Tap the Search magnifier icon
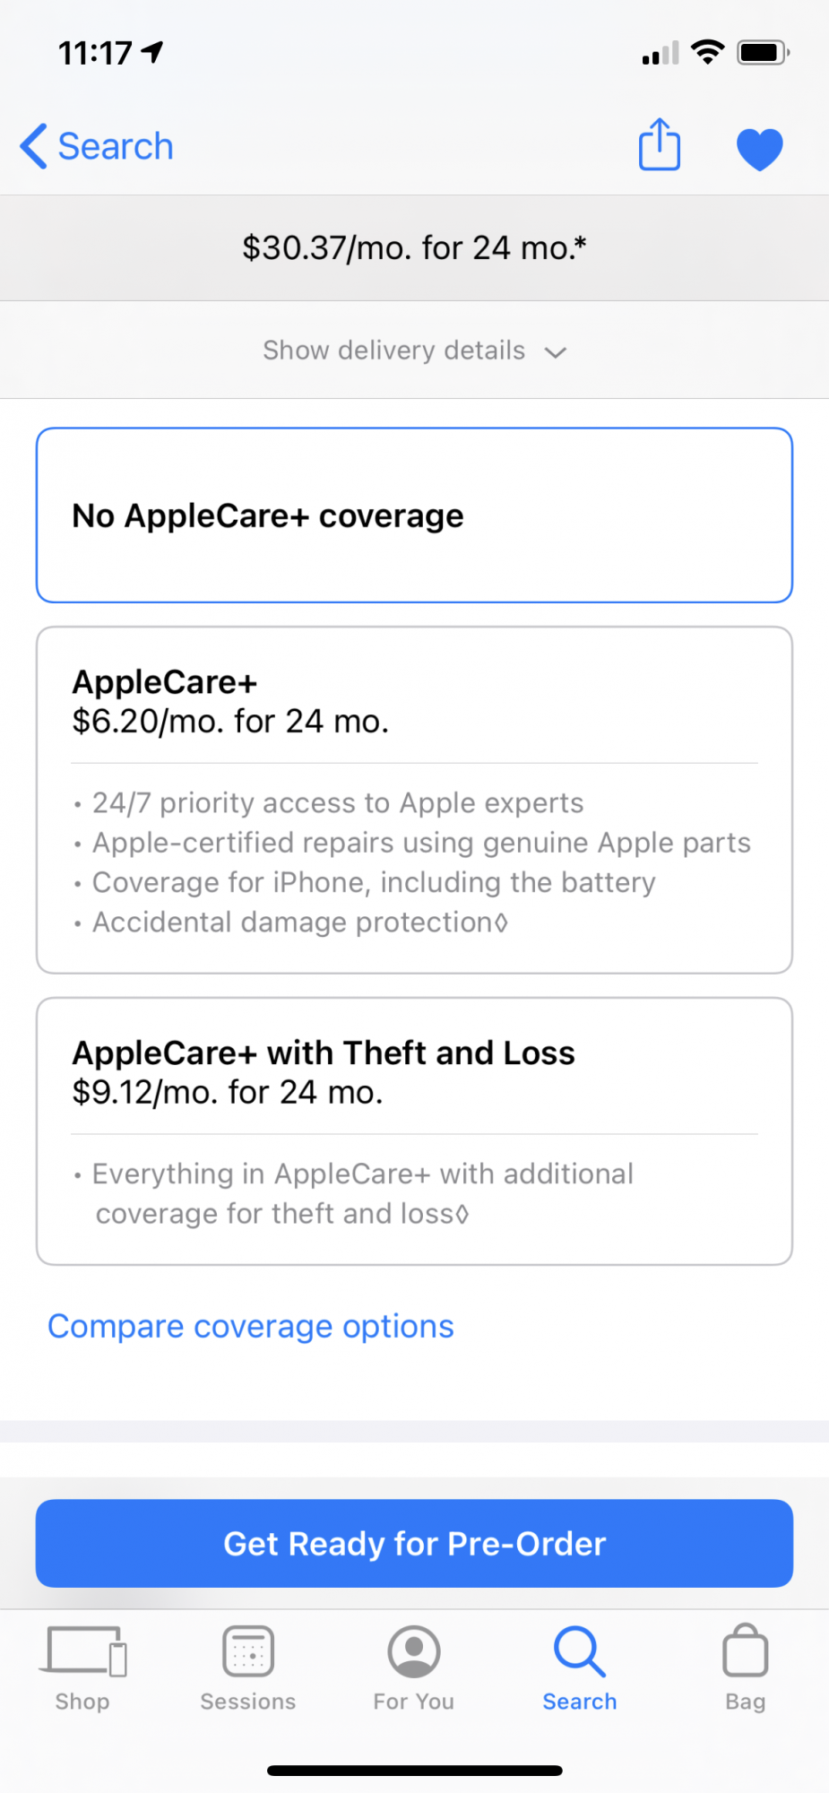The image size is (829, 1793). click(580, 1650)
